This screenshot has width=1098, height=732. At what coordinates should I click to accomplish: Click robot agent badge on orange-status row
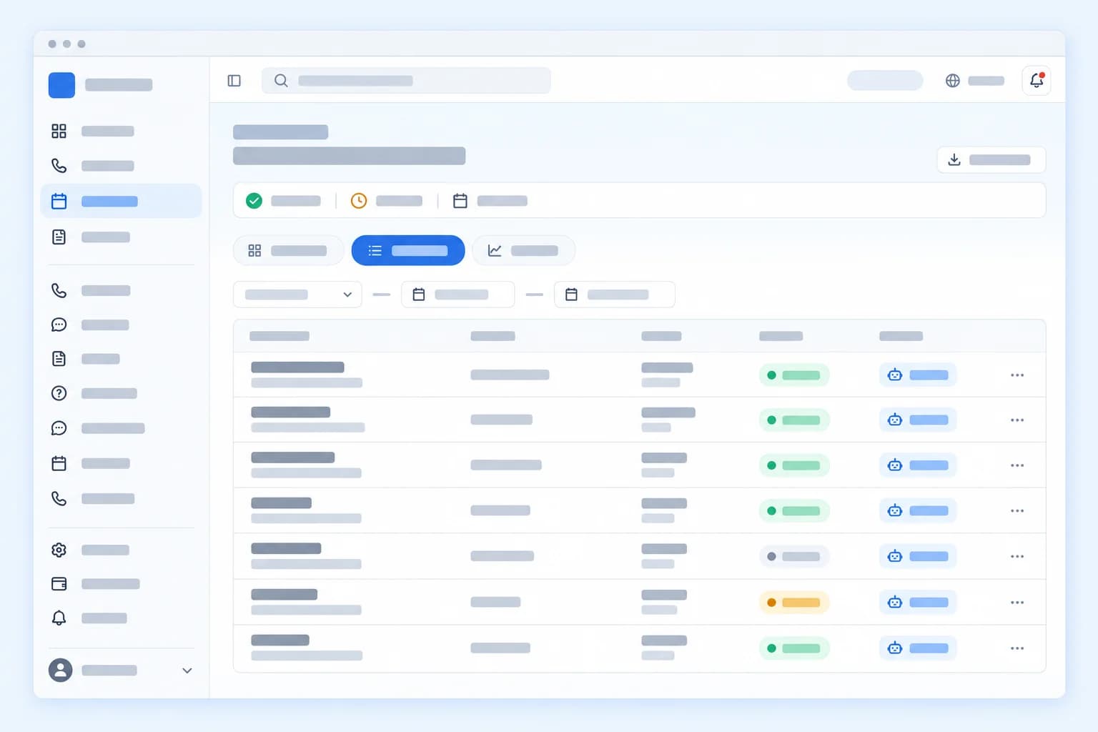click(918, 603)
